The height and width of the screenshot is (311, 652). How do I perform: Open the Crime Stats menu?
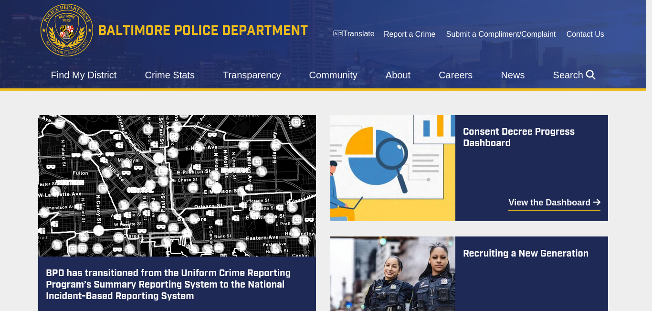(170, 75)
